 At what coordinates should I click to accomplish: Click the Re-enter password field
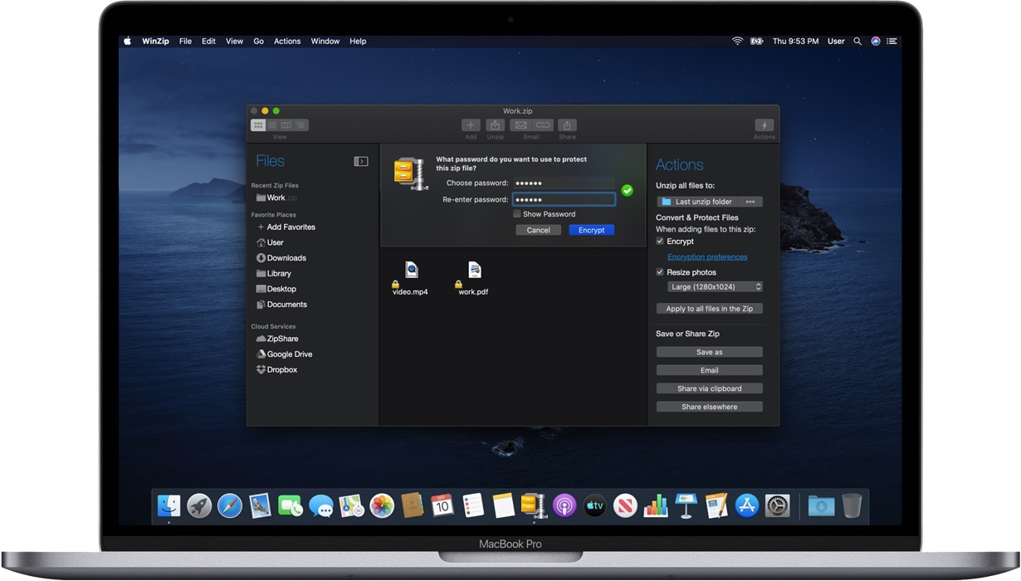pyautogui.click(x=564, y=199)
